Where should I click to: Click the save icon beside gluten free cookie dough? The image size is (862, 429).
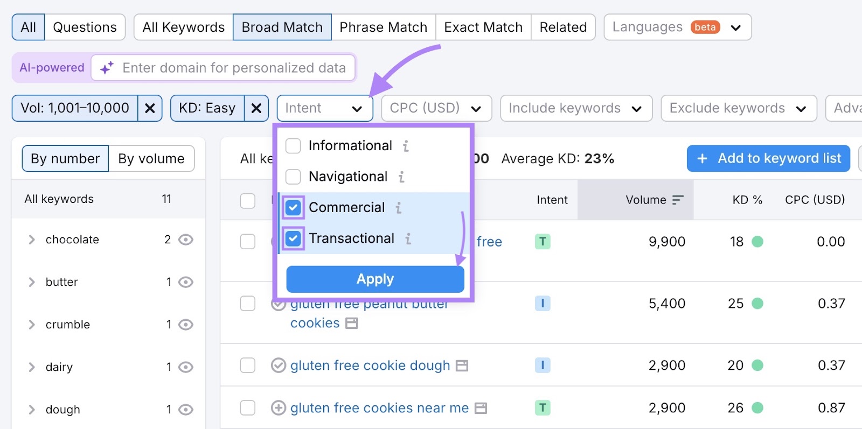(x=461, y=365)
